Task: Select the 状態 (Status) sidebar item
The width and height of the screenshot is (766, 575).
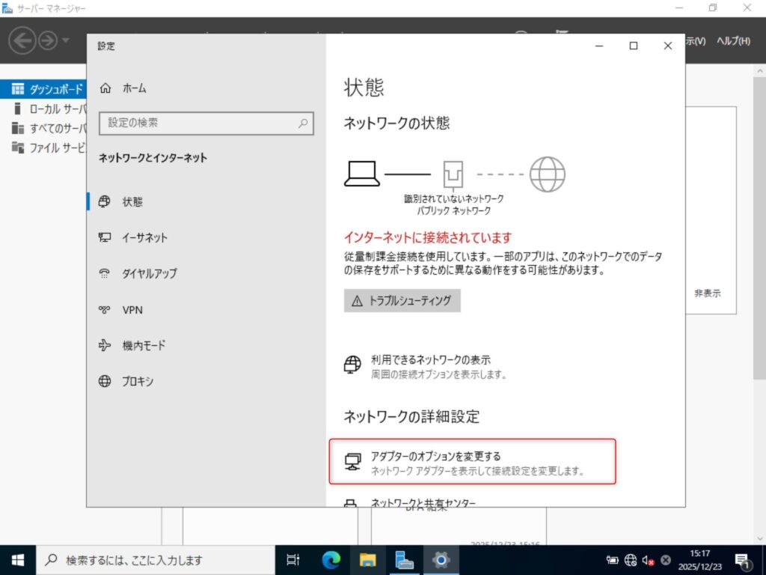Action: point(132,202)
